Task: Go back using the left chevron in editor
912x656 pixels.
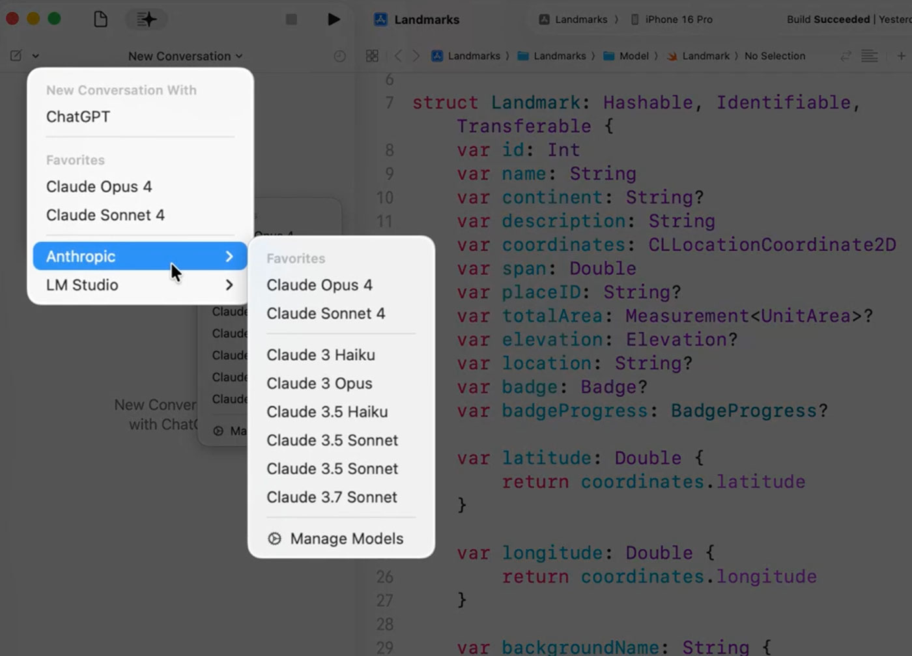Action: (x=398, y=55)
